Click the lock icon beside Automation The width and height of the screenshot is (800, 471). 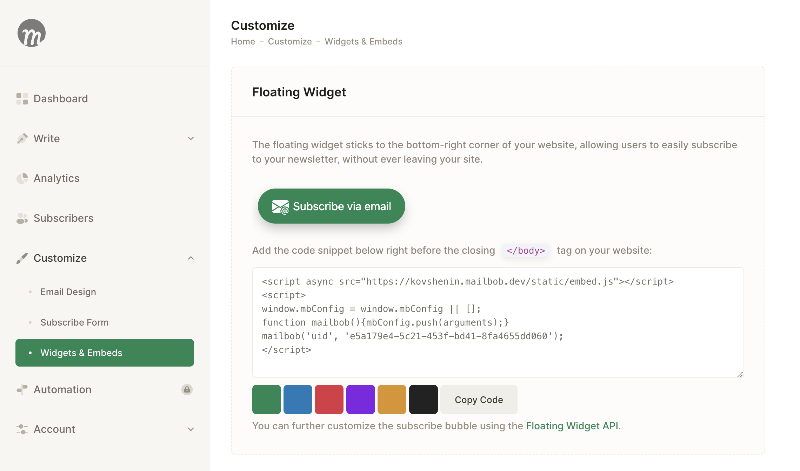[x=187, y=390]
